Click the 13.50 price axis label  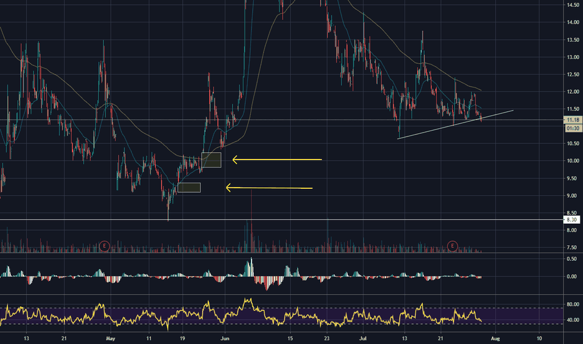pyautogui.click(x=572, y=40)
